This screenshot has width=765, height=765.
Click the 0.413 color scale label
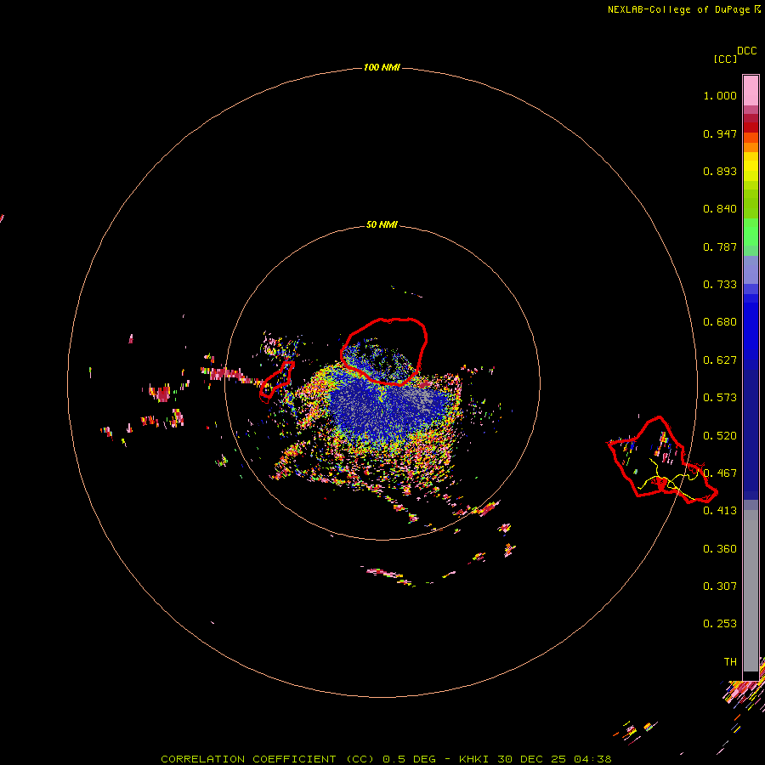pos(720,511)
